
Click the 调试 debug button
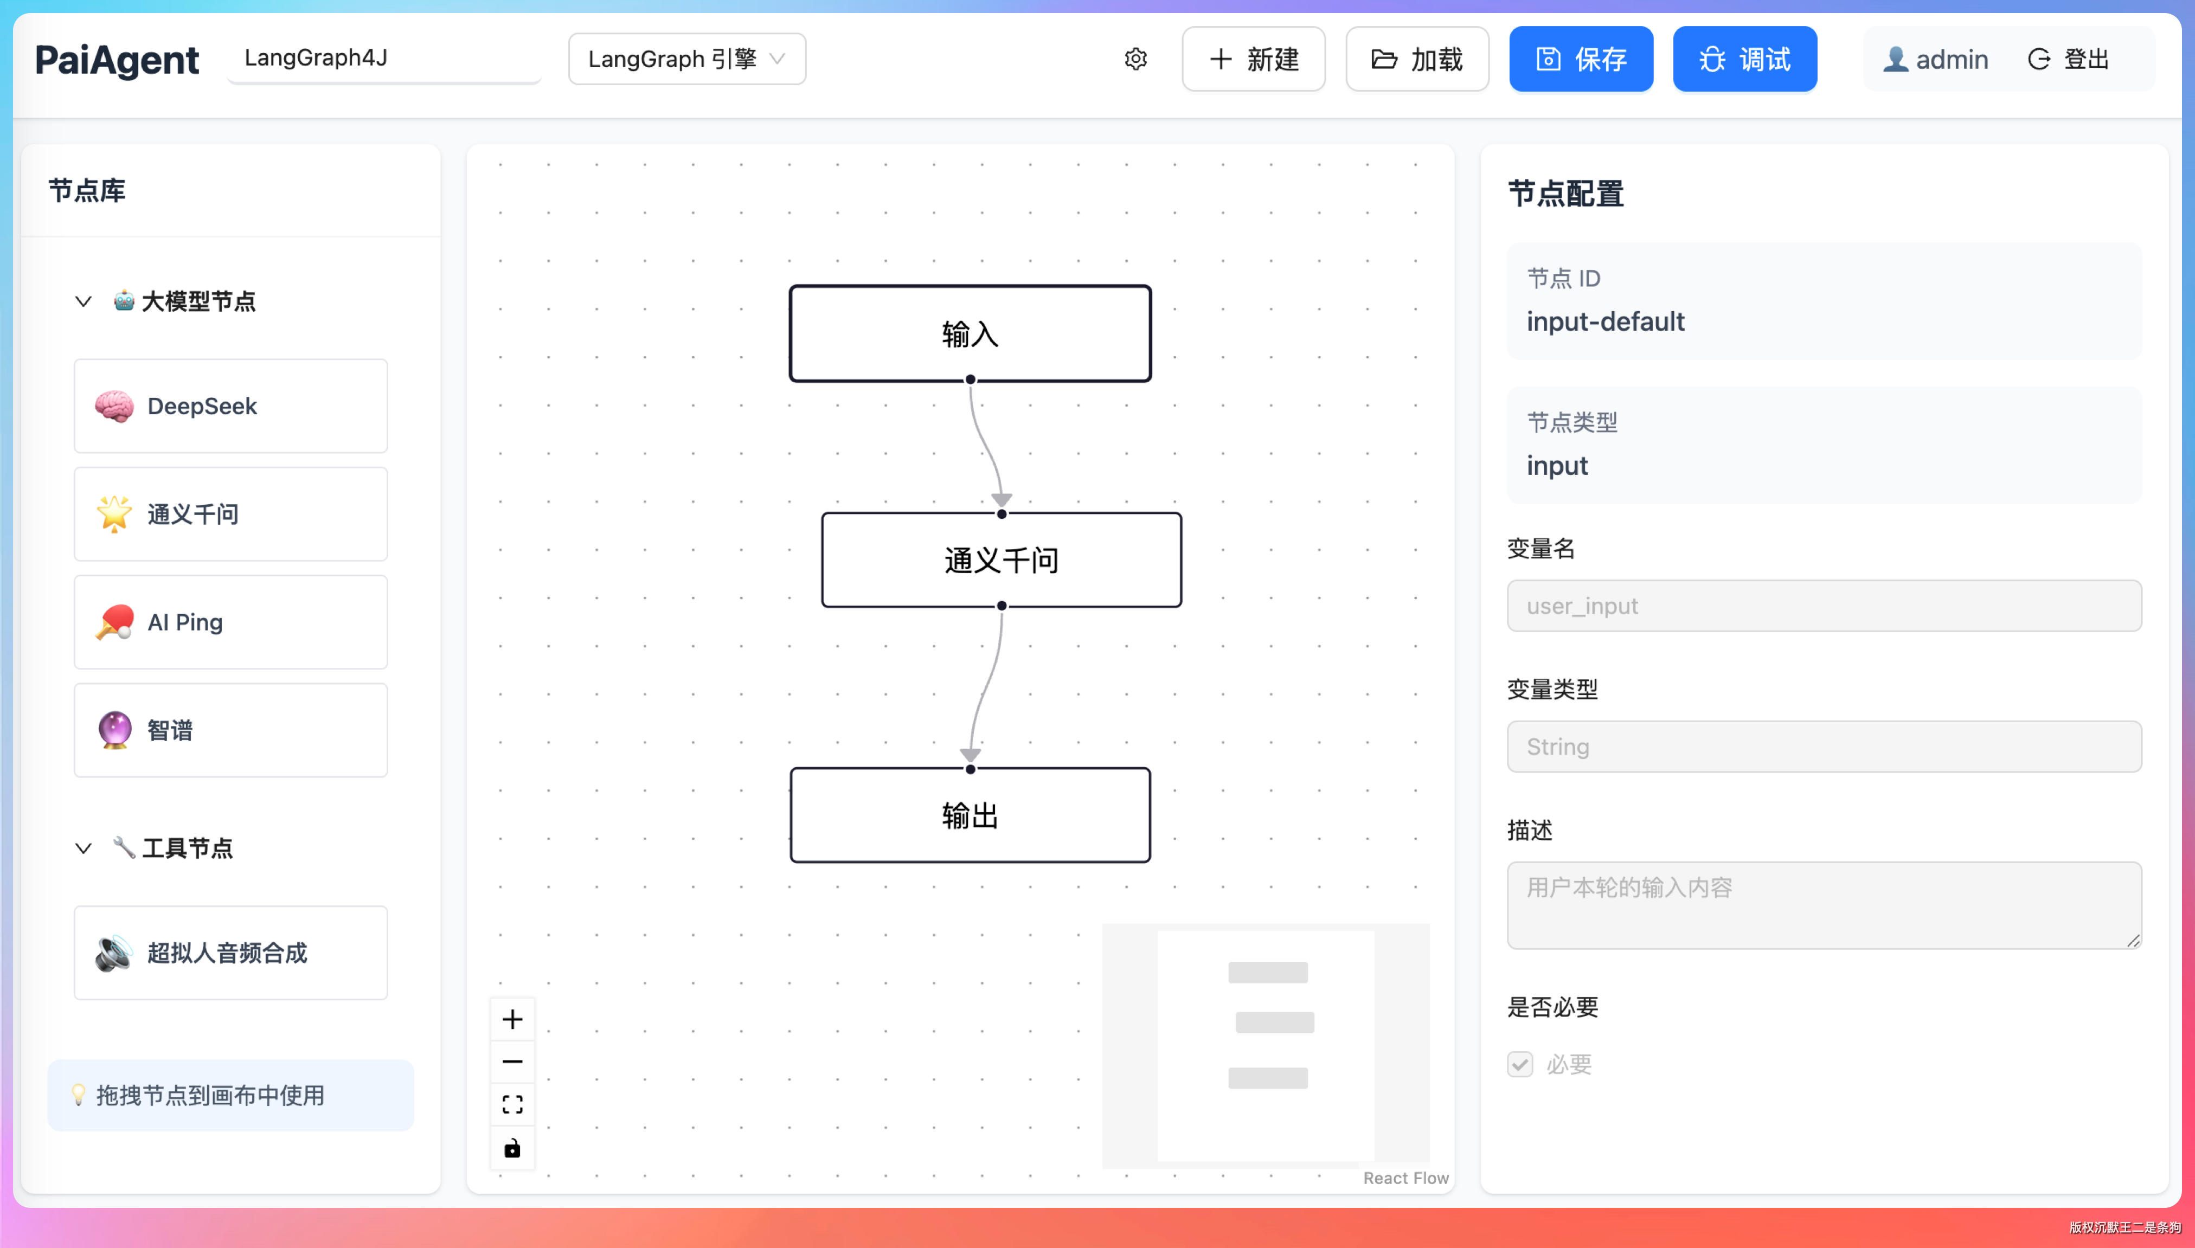pos(1744,59)
